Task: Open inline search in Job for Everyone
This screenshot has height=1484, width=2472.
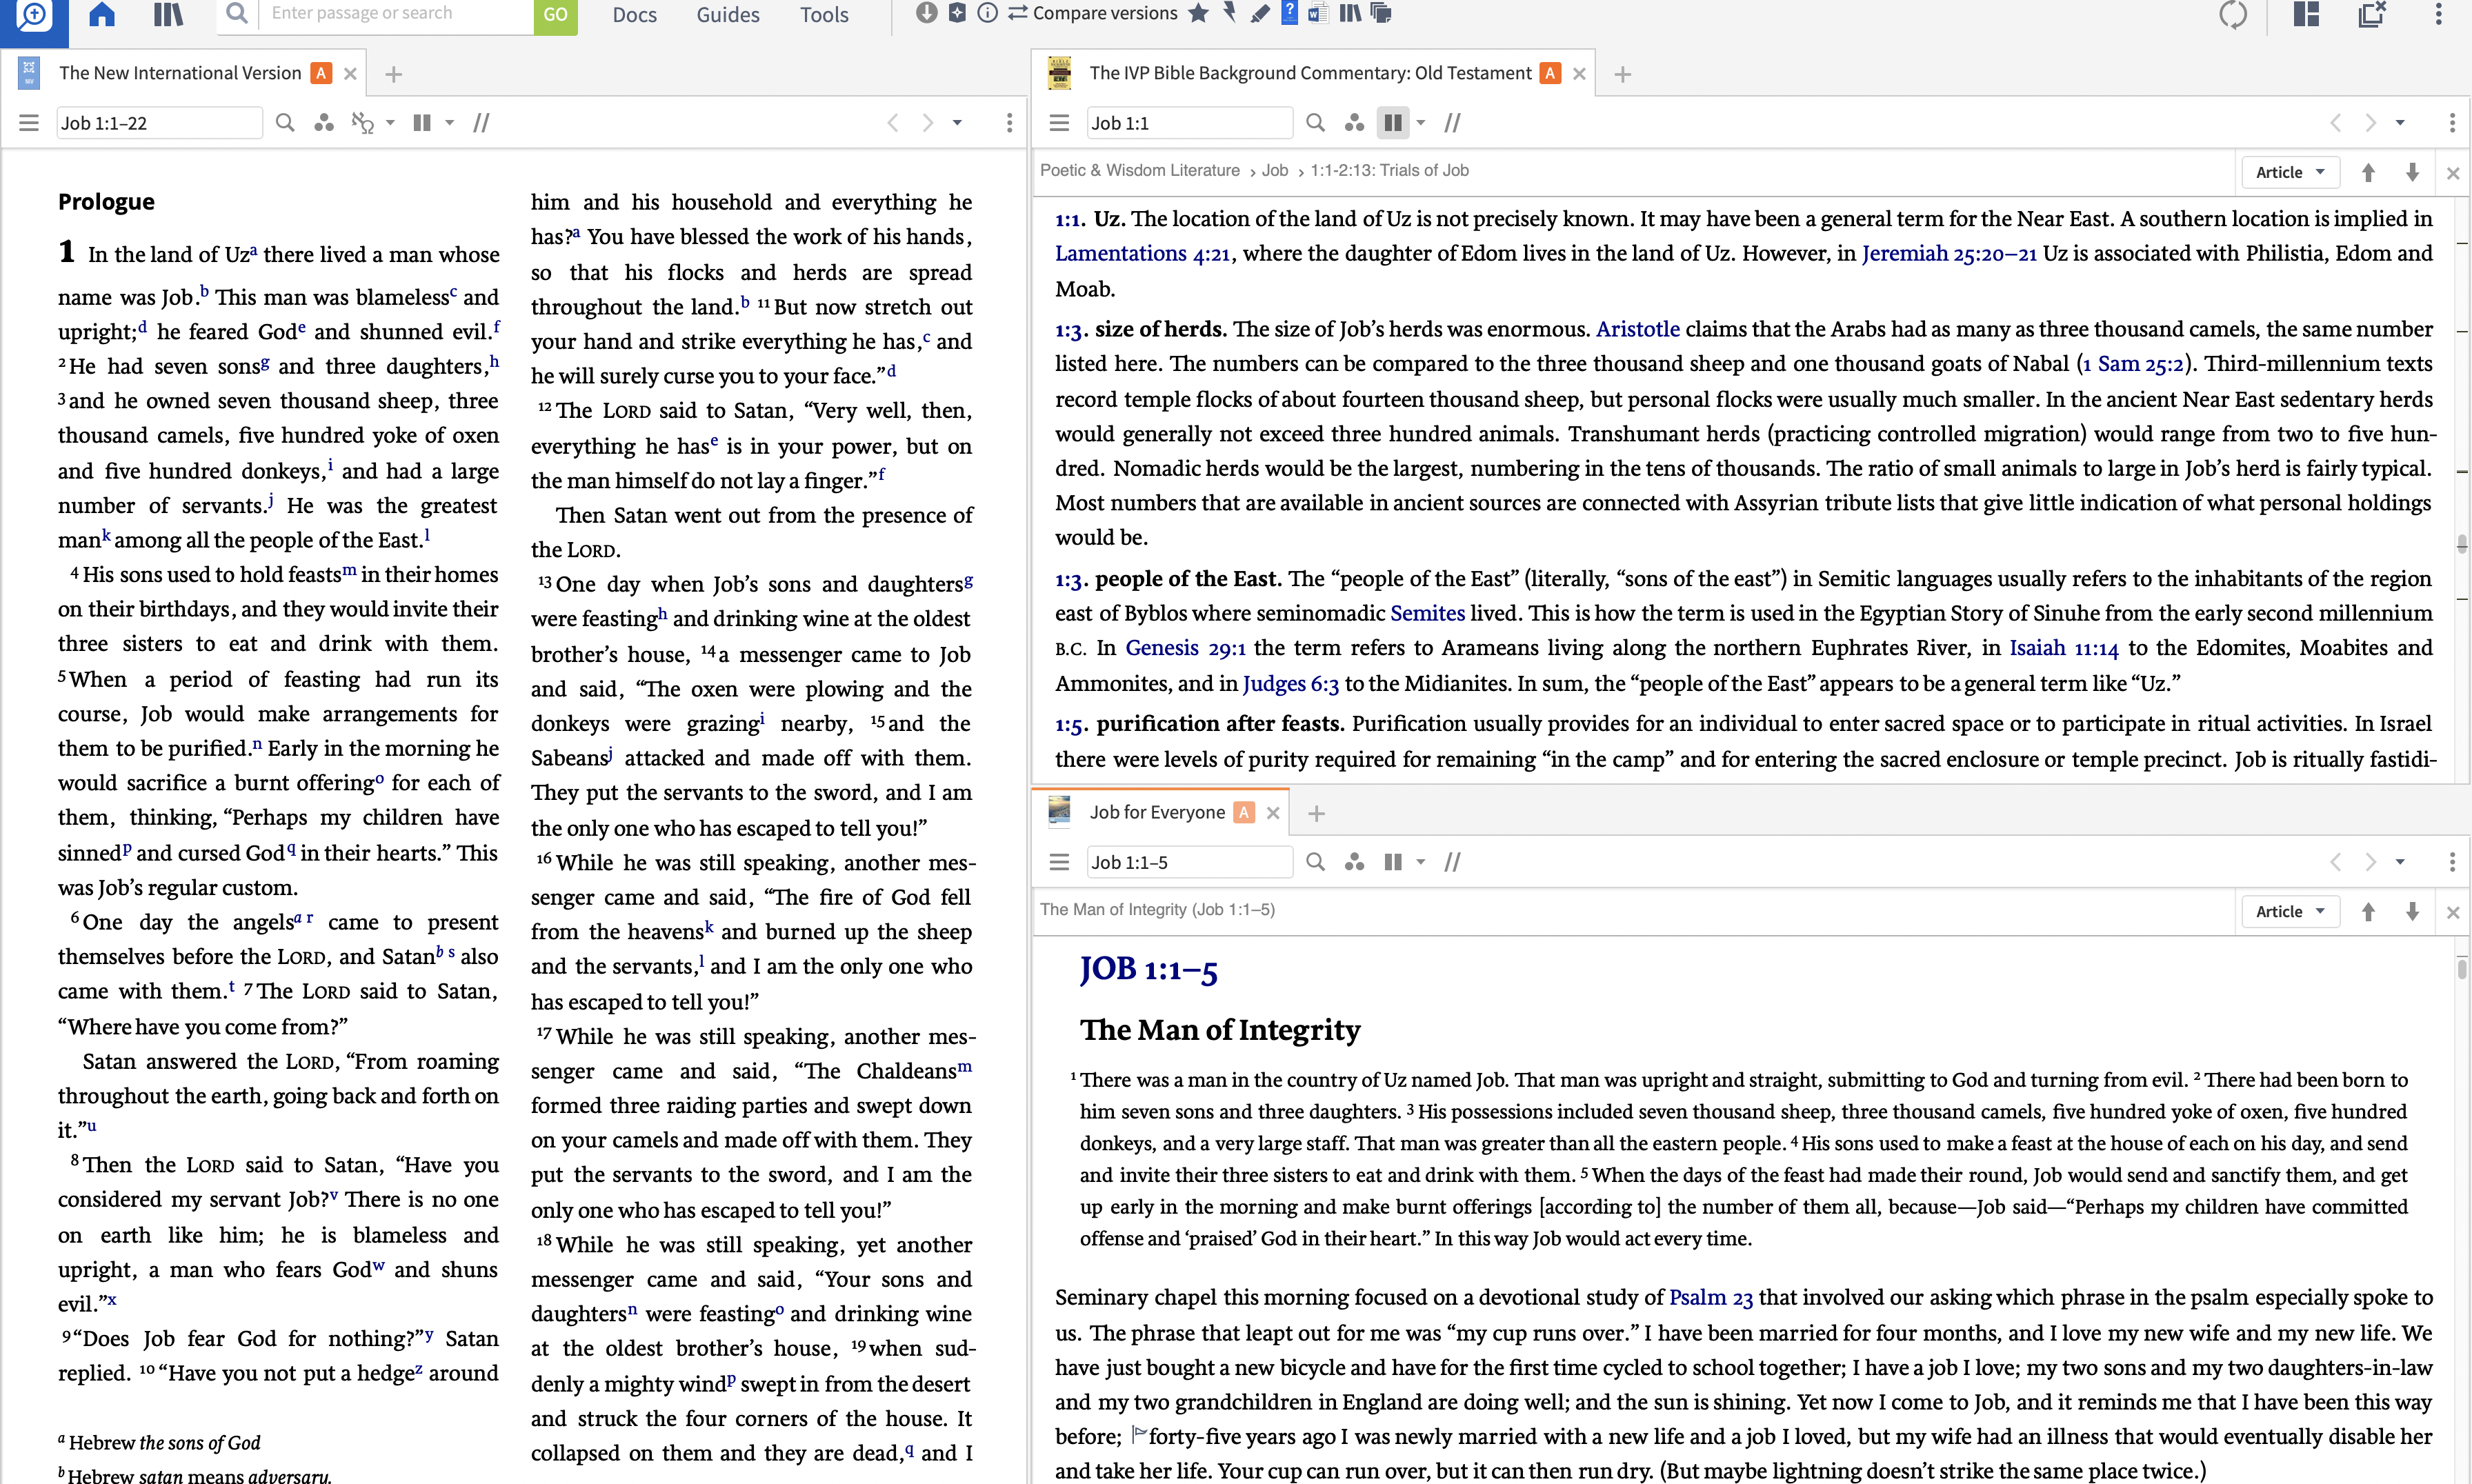Action: pyautogui.click(x=1315, y=862)
